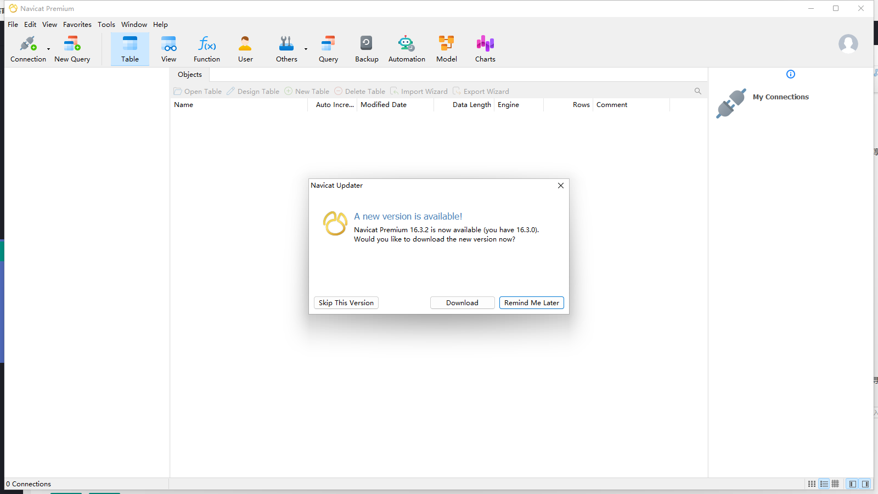Viewport: 878px width, 494px height.
Task: Sort by Comment column header
Action: click(631, 105)
